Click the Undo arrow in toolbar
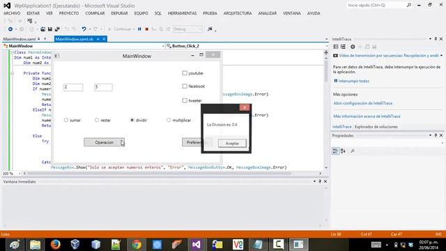 84,29
